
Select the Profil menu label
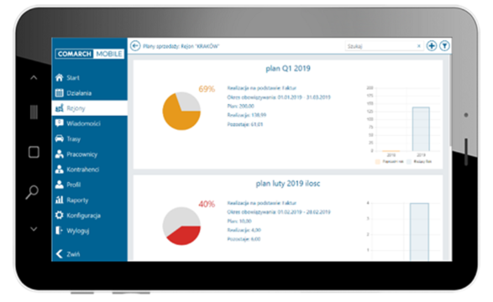pos(74,185)
